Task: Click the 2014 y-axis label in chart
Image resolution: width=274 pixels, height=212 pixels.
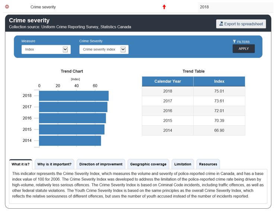Action: tap(27, 140)
